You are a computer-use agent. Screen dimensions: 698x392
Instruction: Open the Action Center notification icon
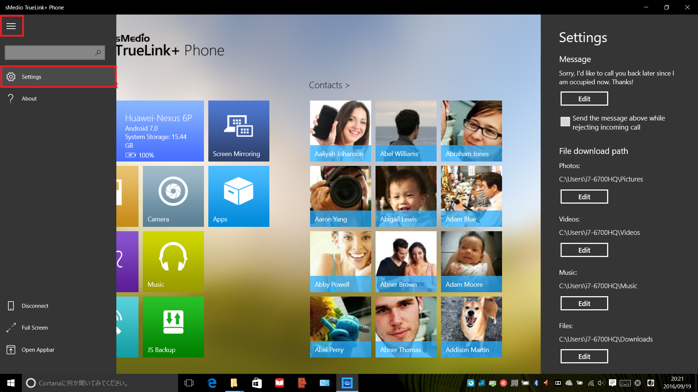coord(613,383)
